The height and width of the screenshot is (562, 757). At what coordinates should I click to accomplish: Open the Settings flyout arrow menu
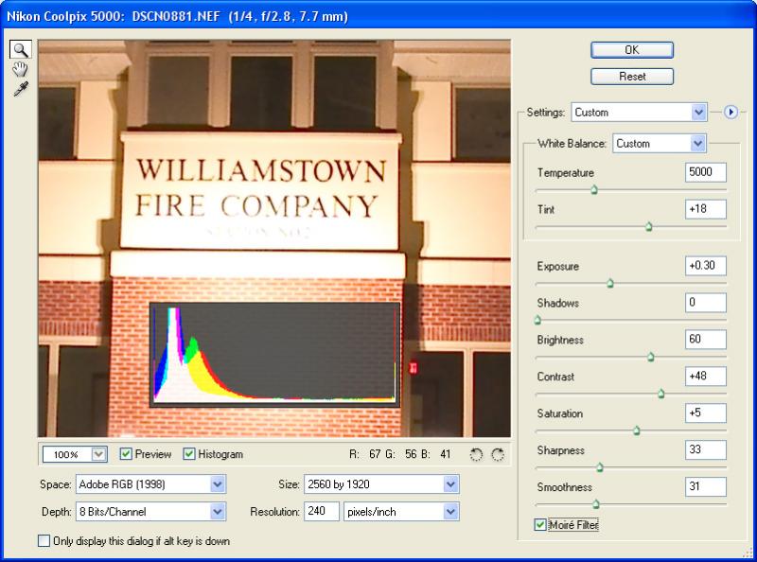click(731, 113)
